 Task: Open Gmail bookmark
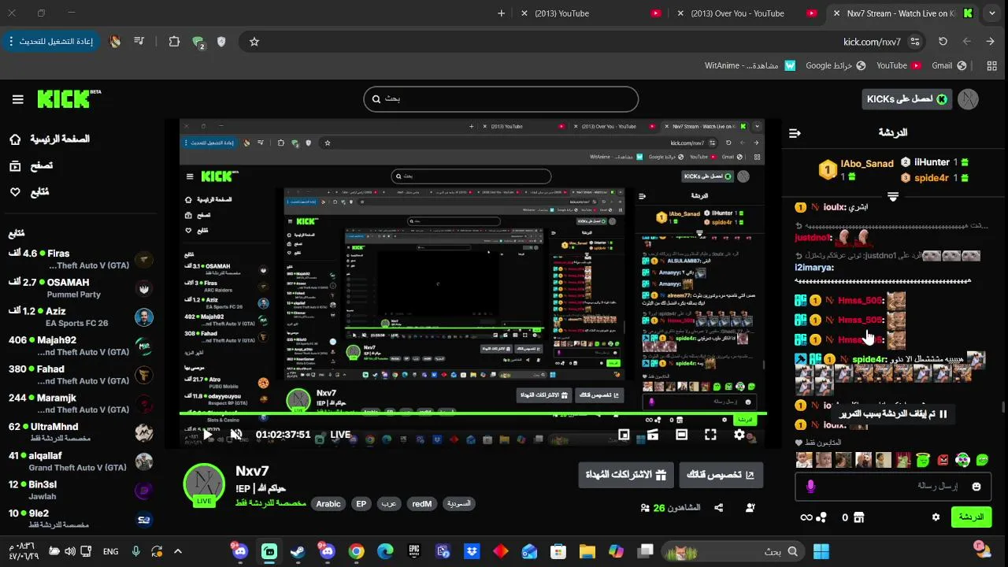point(949,66)
